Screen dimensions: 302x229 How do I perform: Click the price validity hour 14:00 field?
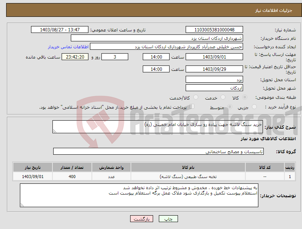[x=156, y=69]
